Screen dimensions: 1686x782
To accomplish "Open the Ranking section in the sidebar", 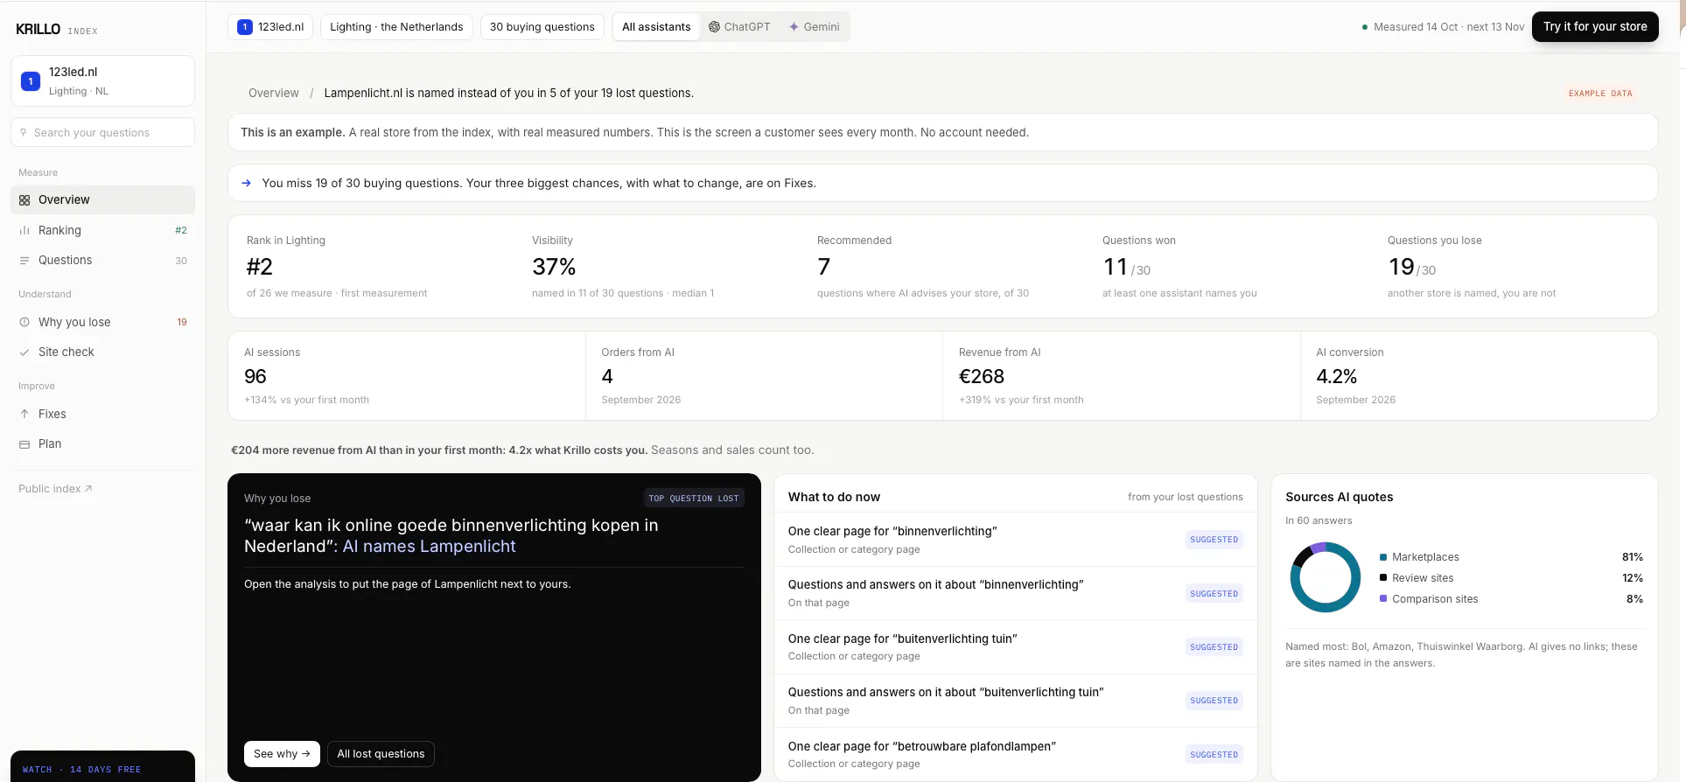I will (102, 231).
